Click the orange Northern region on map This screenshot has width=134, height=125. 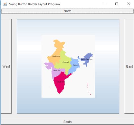pos(57,53)
